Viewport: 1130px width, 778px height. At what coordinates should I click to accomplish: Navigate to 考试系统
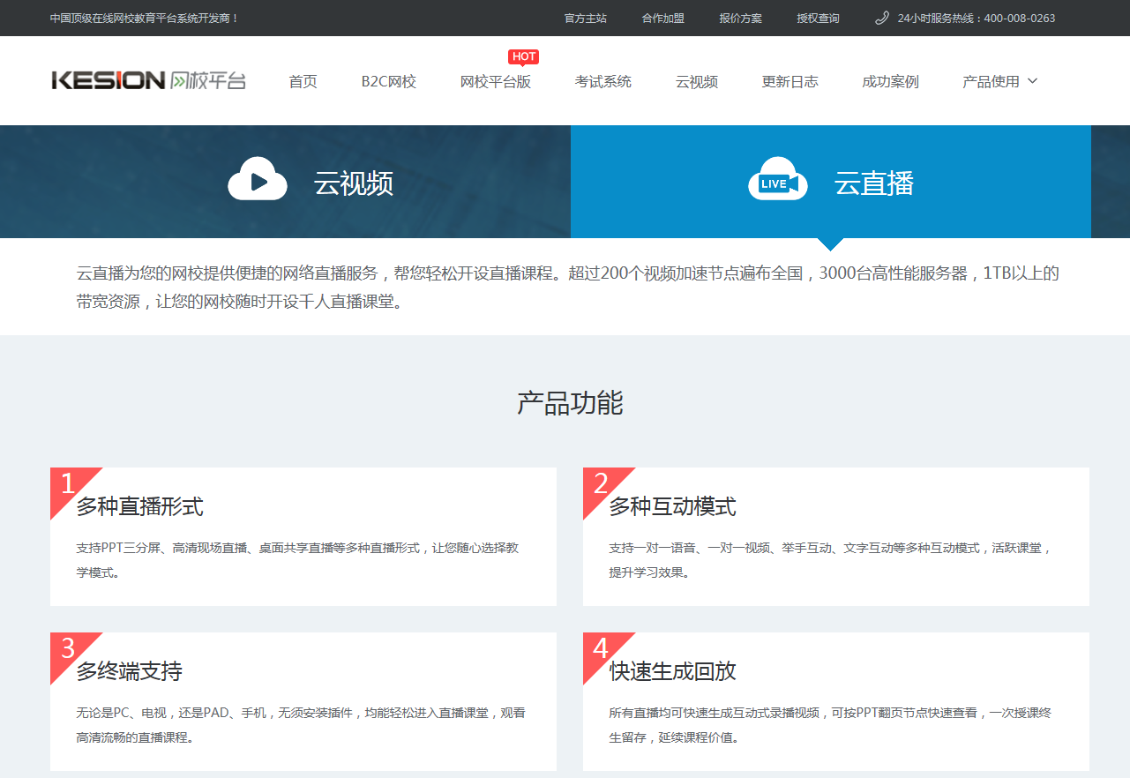coord(603,80)
